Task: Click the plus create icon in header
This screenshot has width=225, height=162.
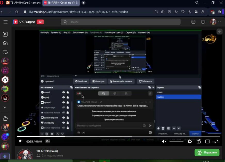Action: coord(203,22)
